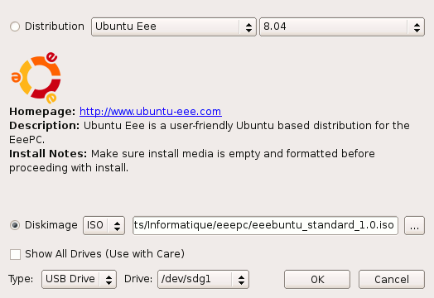Viewport: 434px width, 298px height.
Task: Click the OK button
Action: point(317,280)
